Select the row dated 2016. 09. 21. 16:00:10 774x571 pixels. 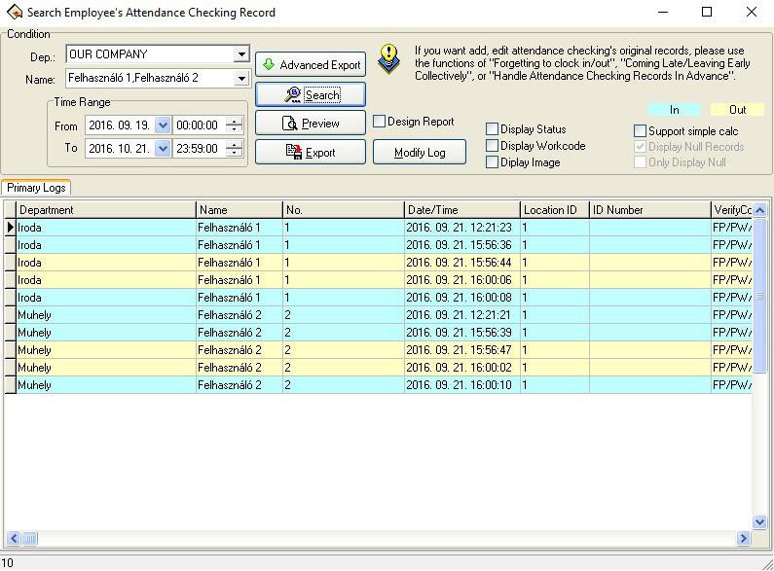(384, 385)
